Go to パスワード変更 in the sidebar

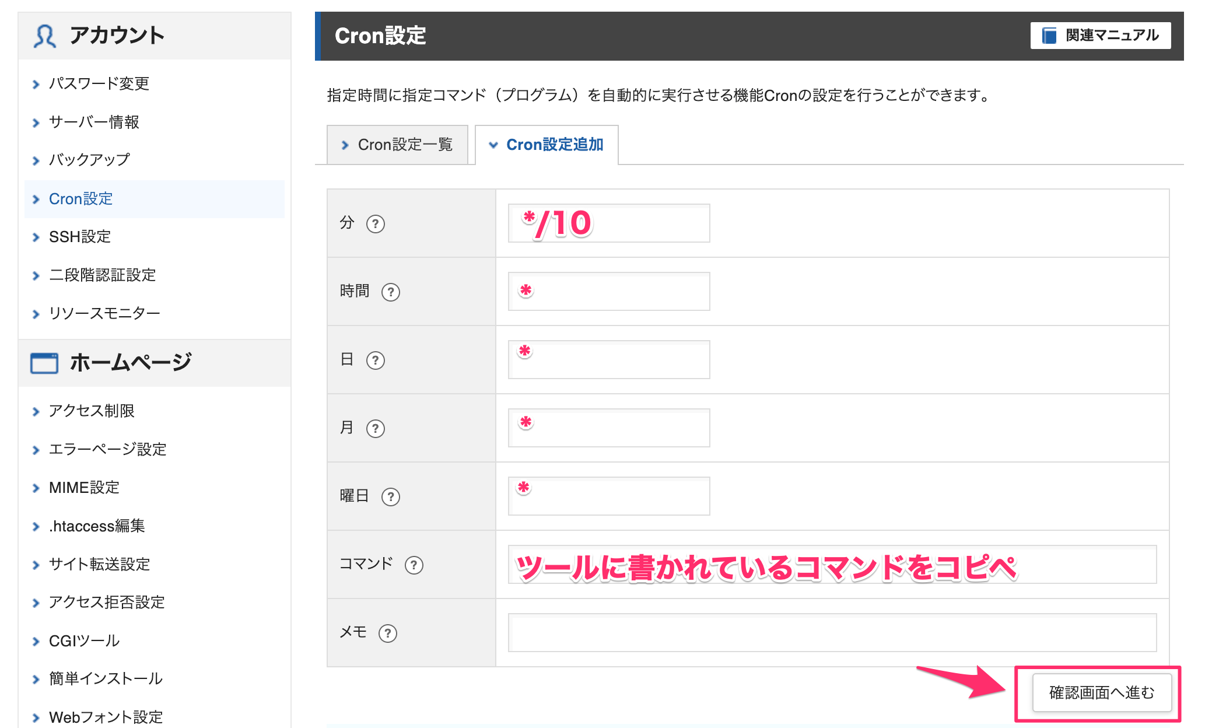coord(99,83)
